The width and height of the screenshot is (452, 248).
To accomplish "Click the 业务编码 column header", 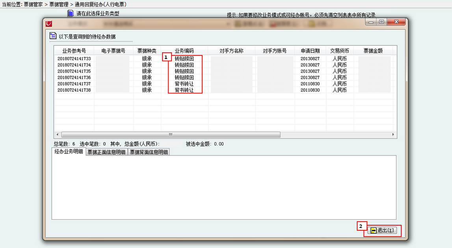I will point(184,51).
